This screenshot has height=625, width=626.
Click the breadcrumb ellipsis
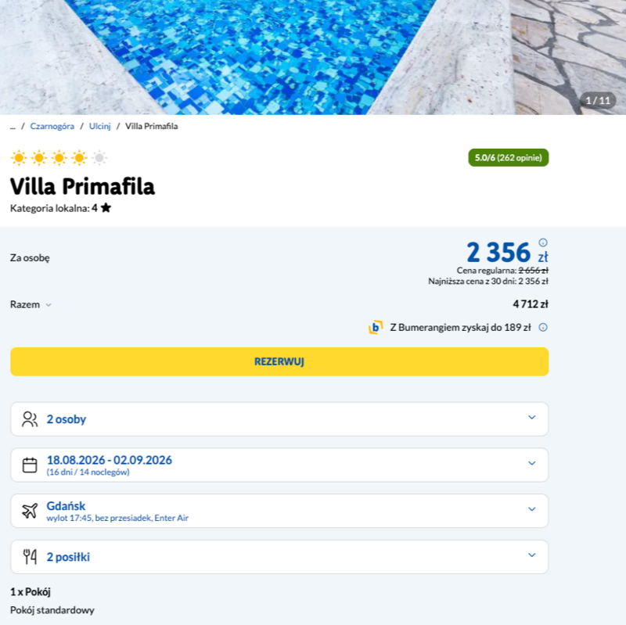13,127
